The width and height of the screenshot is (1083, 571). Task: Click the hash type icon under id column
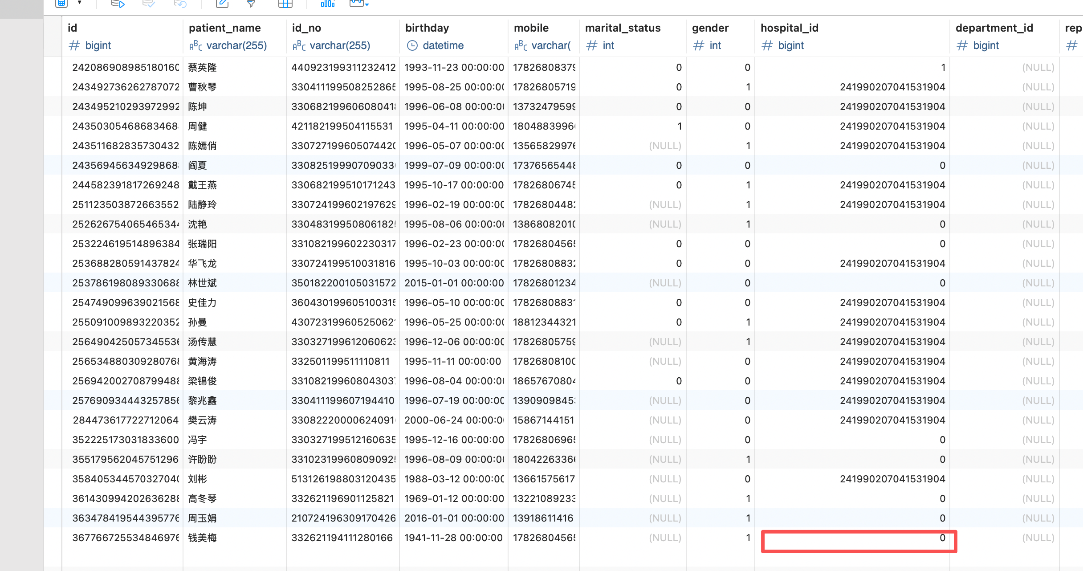(74, 45)
